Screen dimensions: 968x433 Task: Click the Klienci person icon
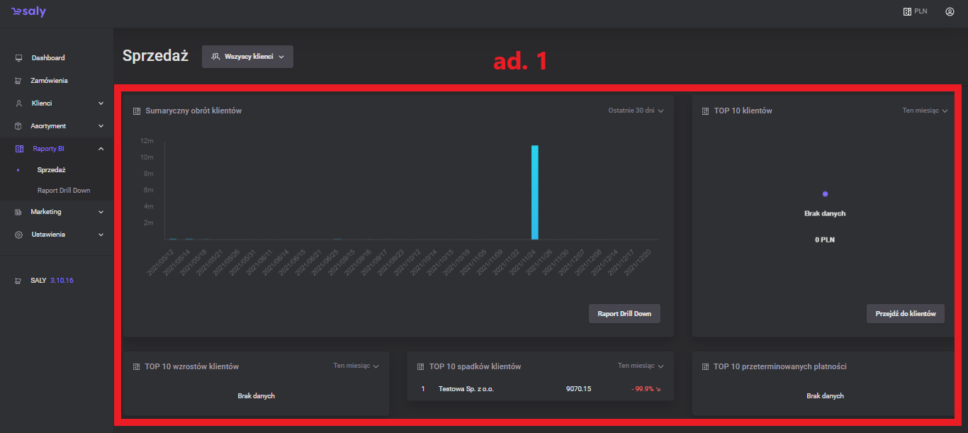click(19, 103)
